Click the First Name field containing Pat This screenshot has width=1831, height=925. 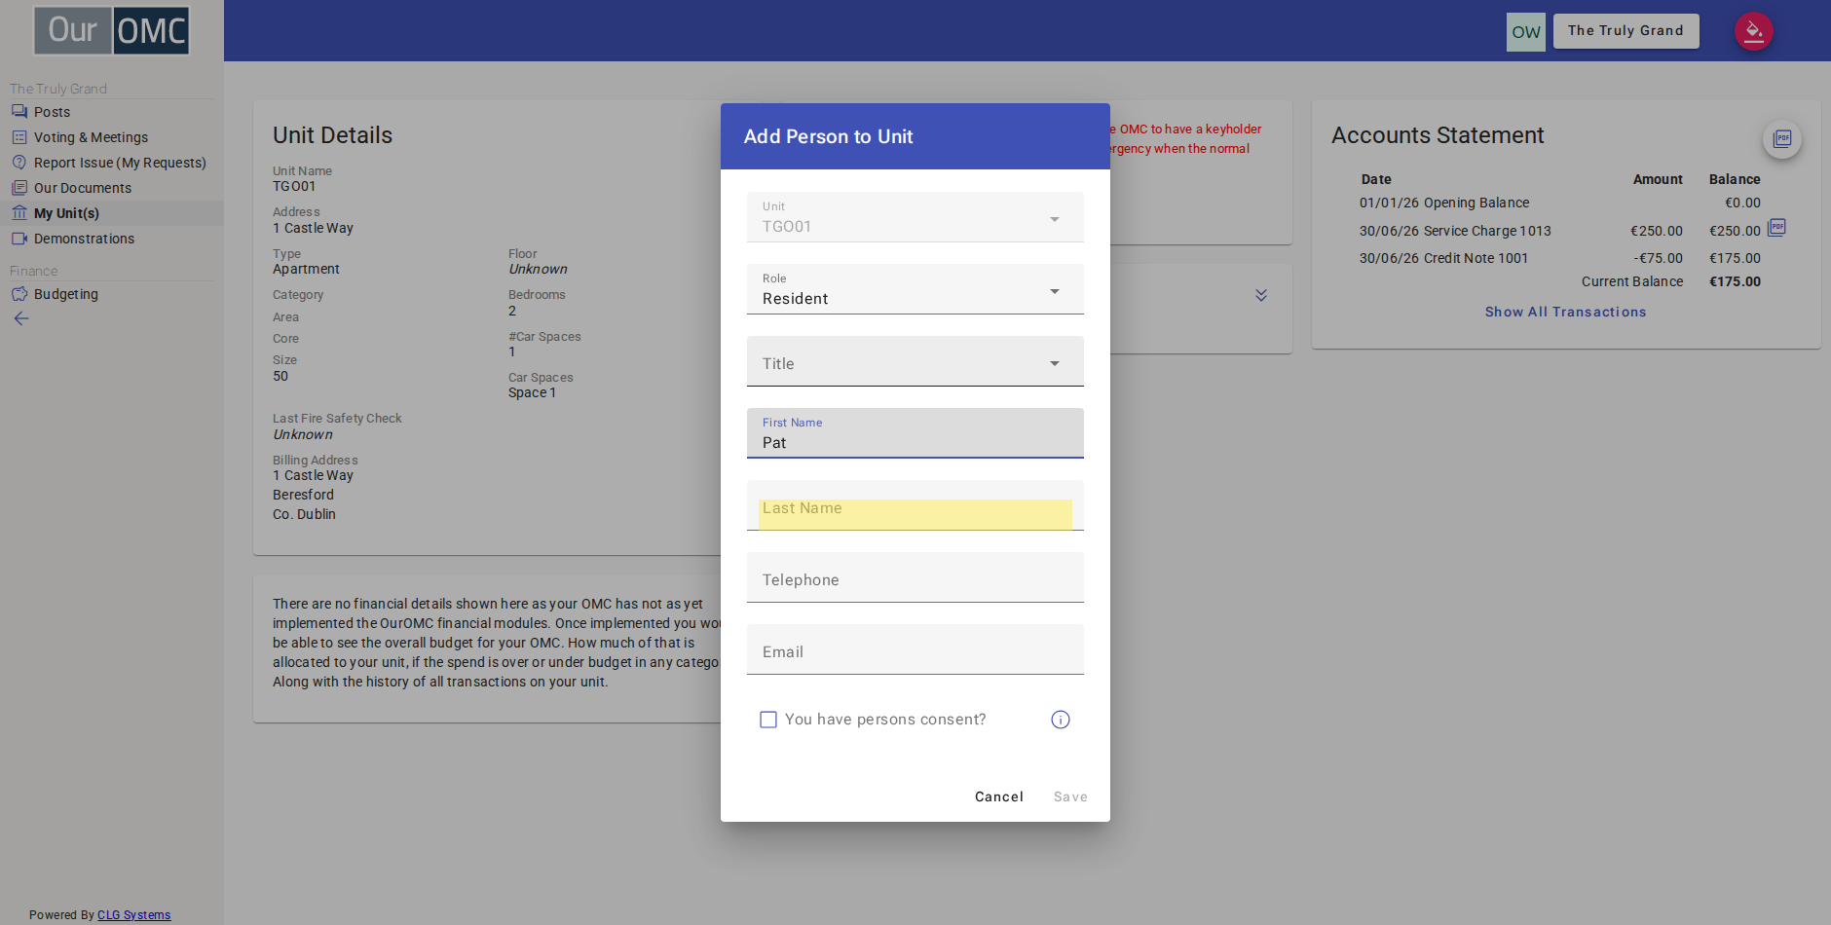coord(915,433)
